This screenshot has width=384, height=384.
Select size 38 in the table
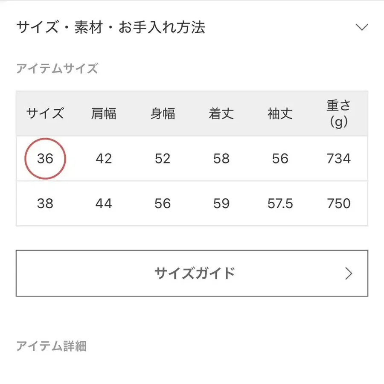(x=45, y=204)
